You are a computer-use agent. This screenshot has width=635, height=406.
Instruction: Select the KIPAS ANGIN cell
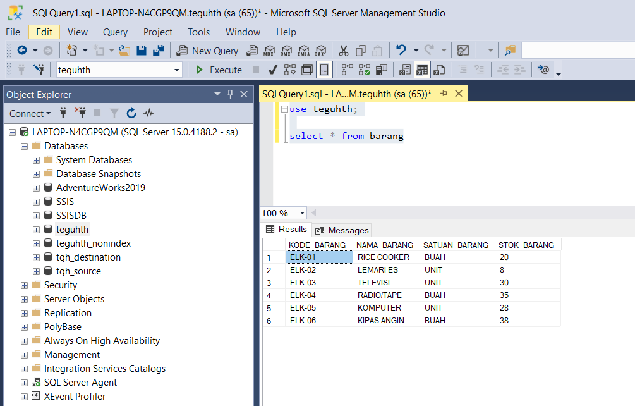click(386, 321)
